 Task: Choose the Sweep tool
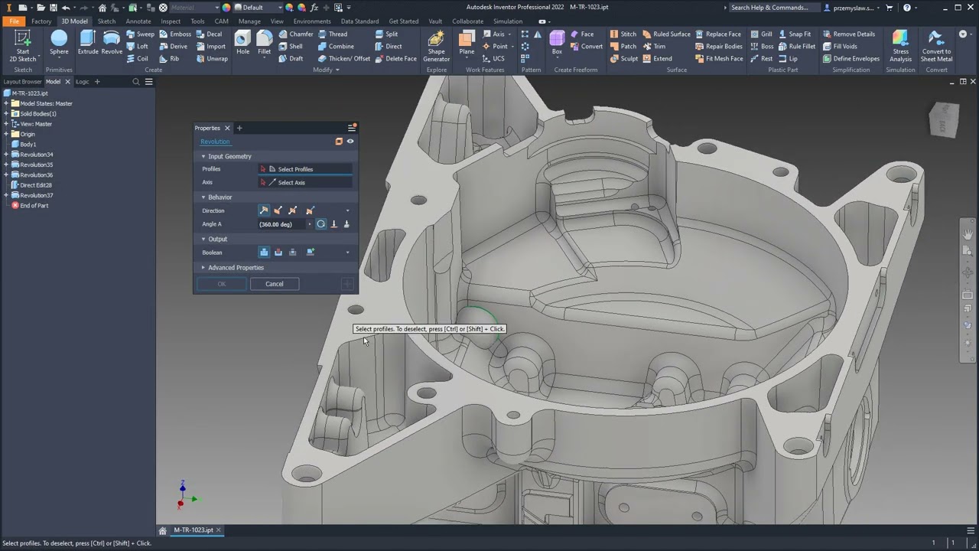[140, 34]
